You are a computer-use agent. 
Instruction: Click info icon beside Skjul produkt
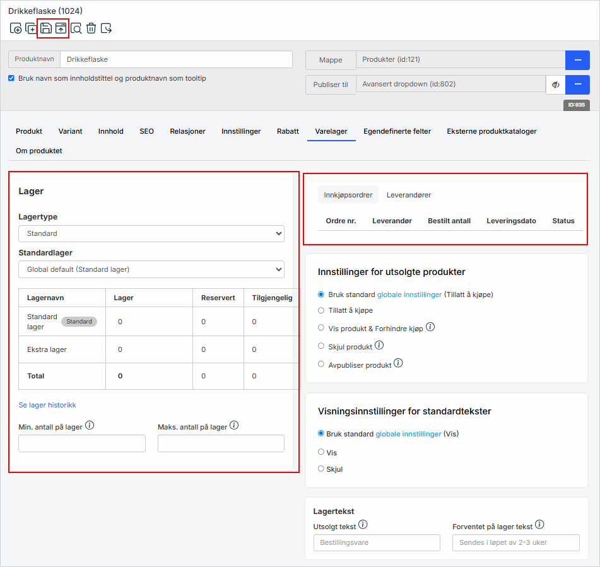point(379,346)
